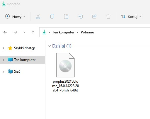
Task: Click the chevron before Ten komputer in address bar
Action: [x=49, y=32]
